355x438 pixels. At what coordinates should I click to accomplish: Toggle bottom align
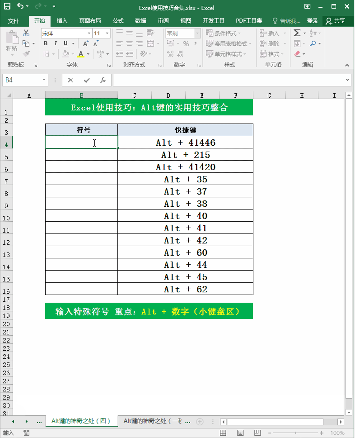point(140,34)
